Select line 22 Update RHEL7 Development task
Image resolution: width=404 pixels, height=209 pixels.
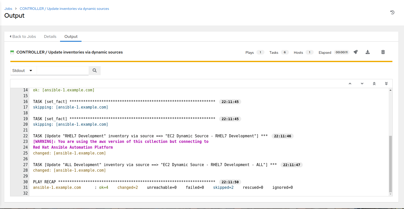tap(150, 136)
